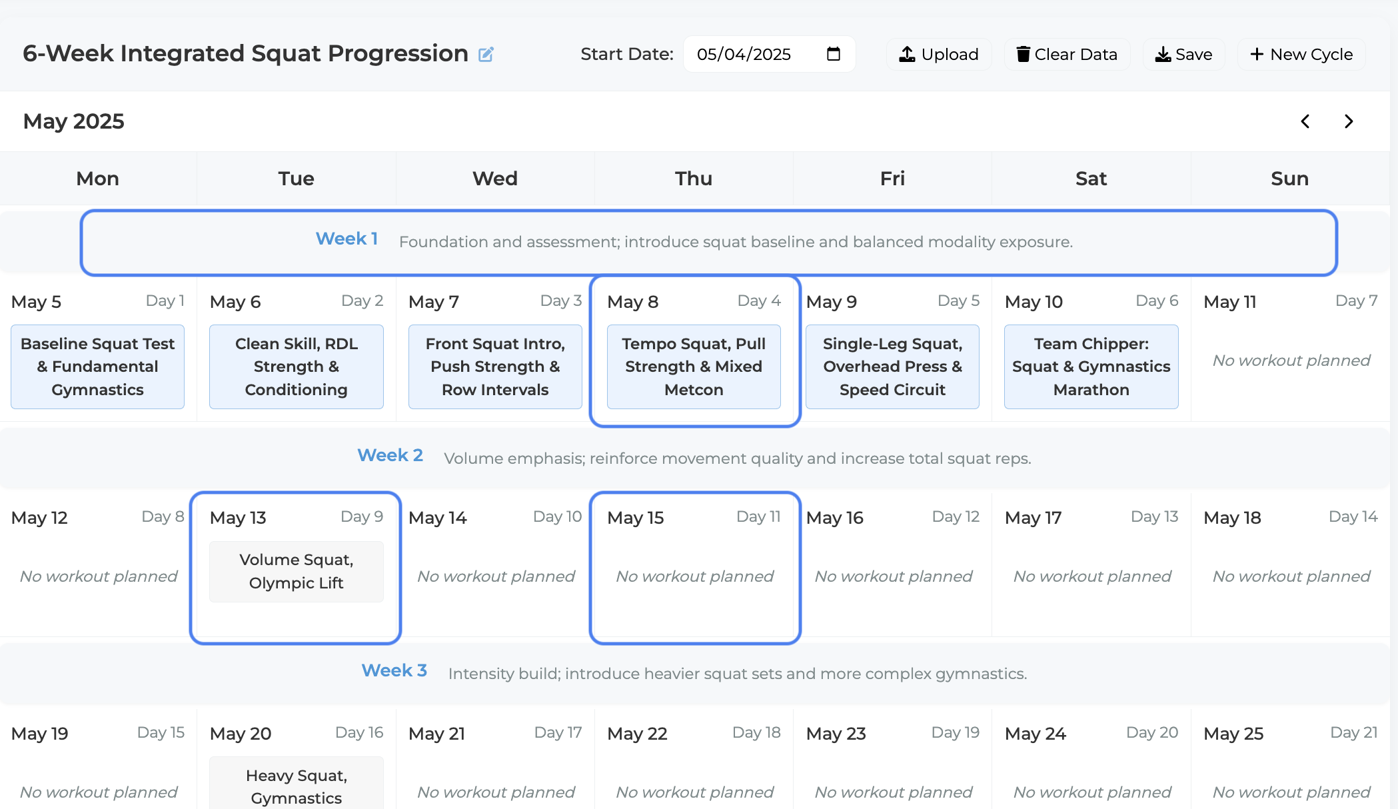The height and width of the screenshot is (809, 1398).
Task: Click the Week 1 header banner
Action: [708, 243]
